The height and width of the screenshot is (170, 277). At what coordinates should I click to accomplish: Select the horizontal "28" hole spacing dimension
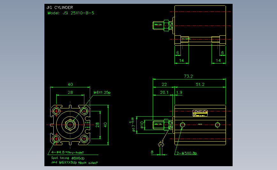click(x=70, y=92)
